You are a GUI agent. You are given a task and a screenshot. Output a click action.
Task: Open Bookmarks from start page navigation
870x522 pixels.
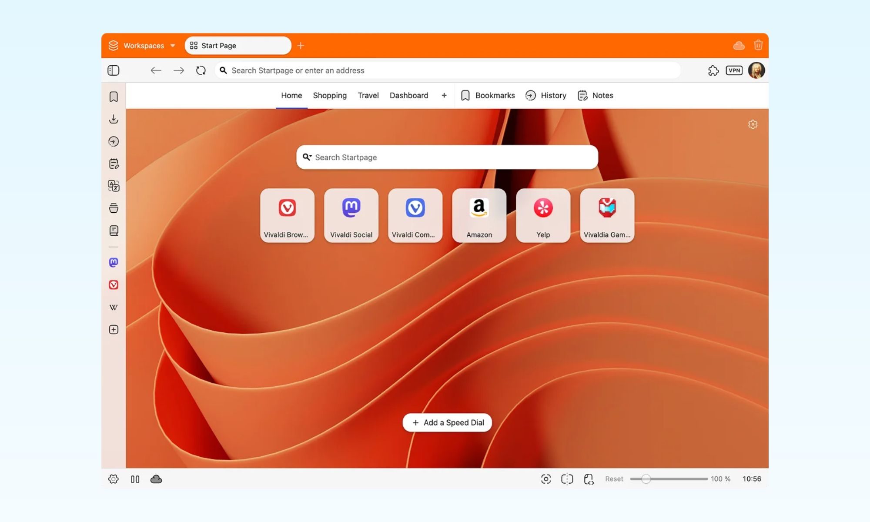(488, 95)
